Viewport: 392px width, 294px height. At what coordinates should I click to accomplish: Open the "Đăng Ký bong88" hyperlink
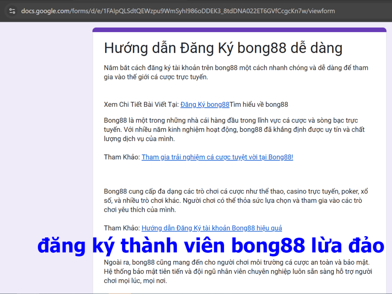click(x=205, y=104)
